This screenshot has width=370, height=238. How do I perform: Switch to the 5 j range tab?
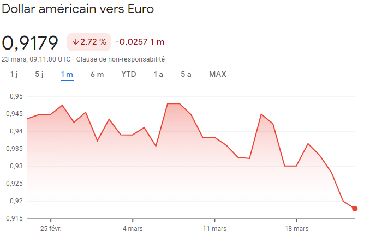[39, 74]
